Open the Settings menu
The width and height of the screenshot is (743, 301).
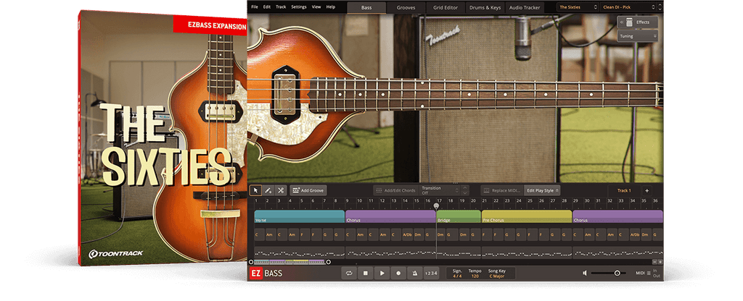[x=299, y=7]
